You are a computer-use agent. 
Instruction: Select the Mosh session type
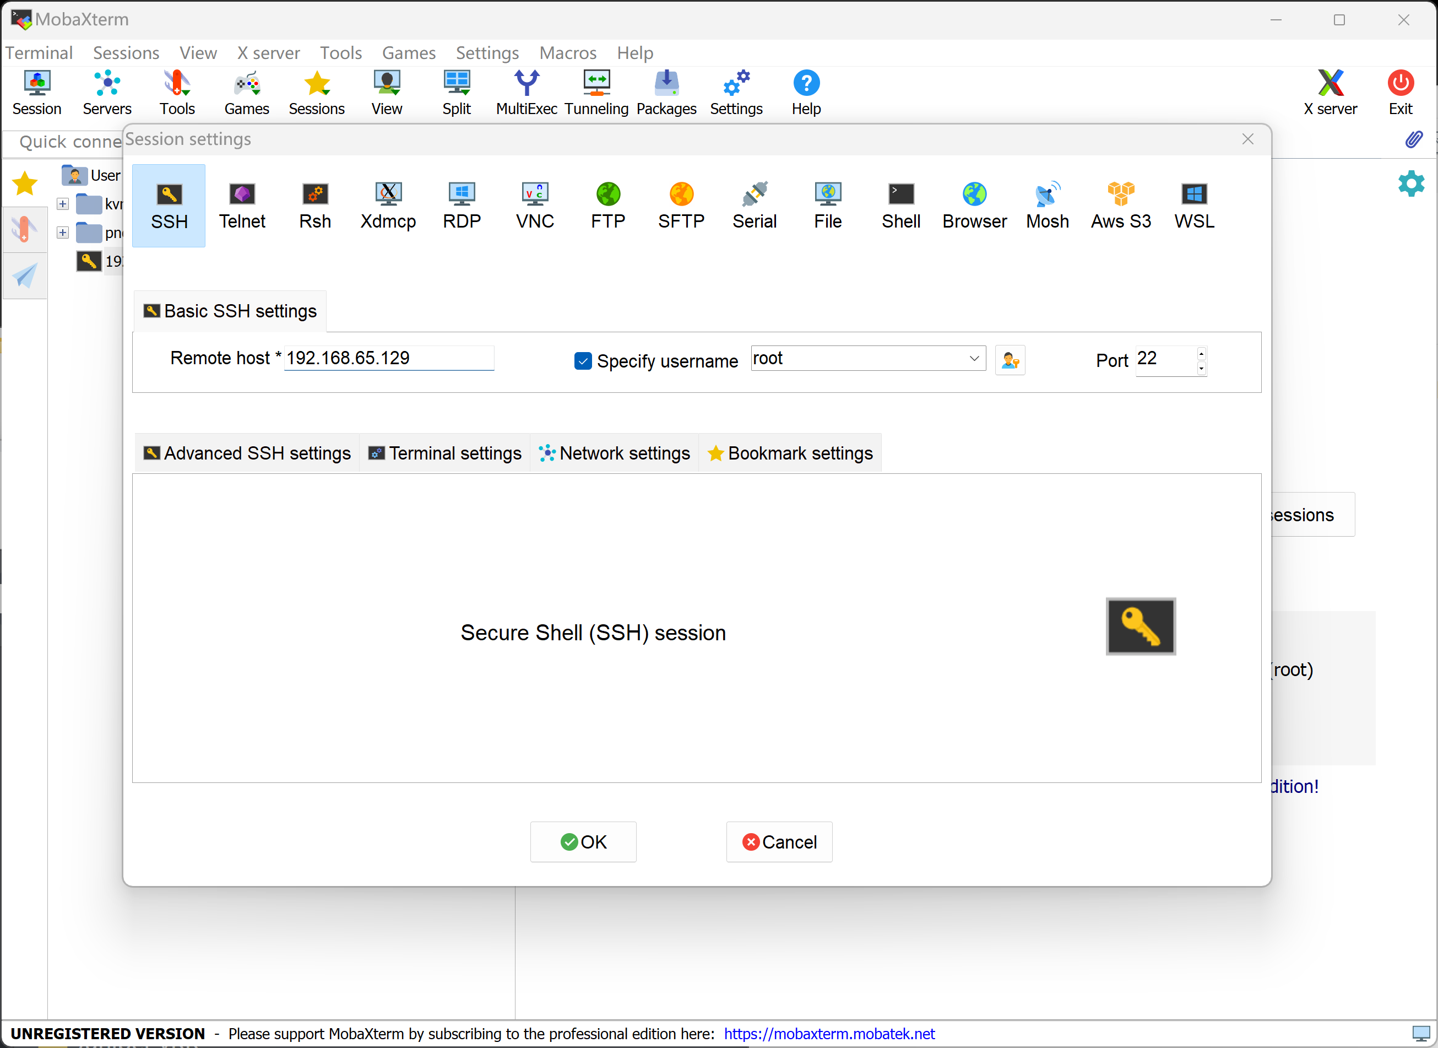[1048, 206]
